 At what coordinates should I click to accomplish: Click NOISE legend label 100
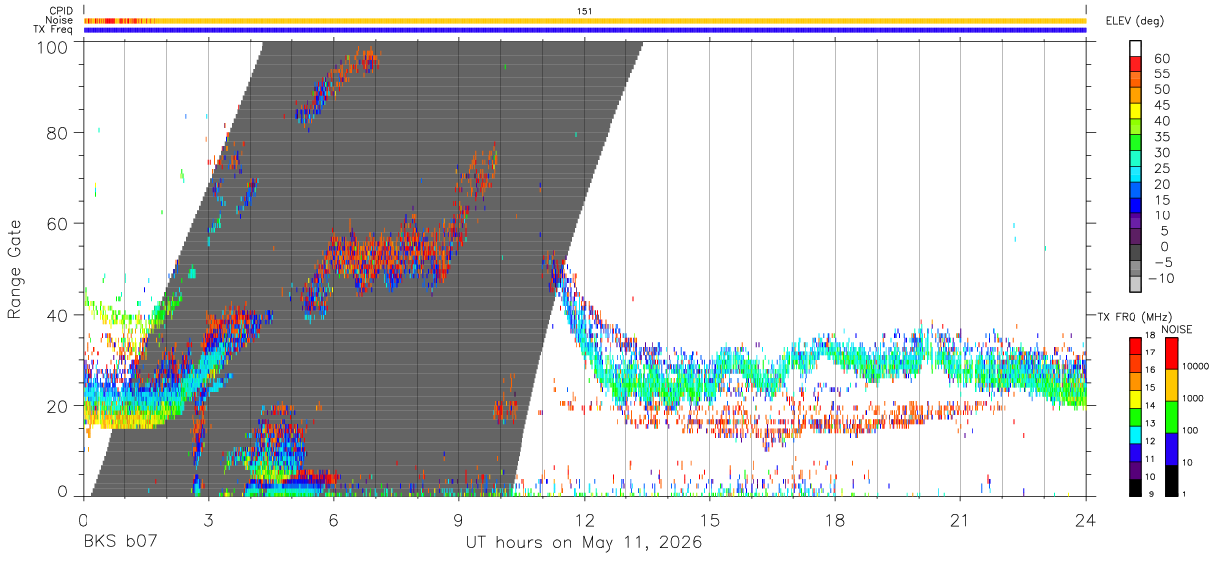[1188, 430]
